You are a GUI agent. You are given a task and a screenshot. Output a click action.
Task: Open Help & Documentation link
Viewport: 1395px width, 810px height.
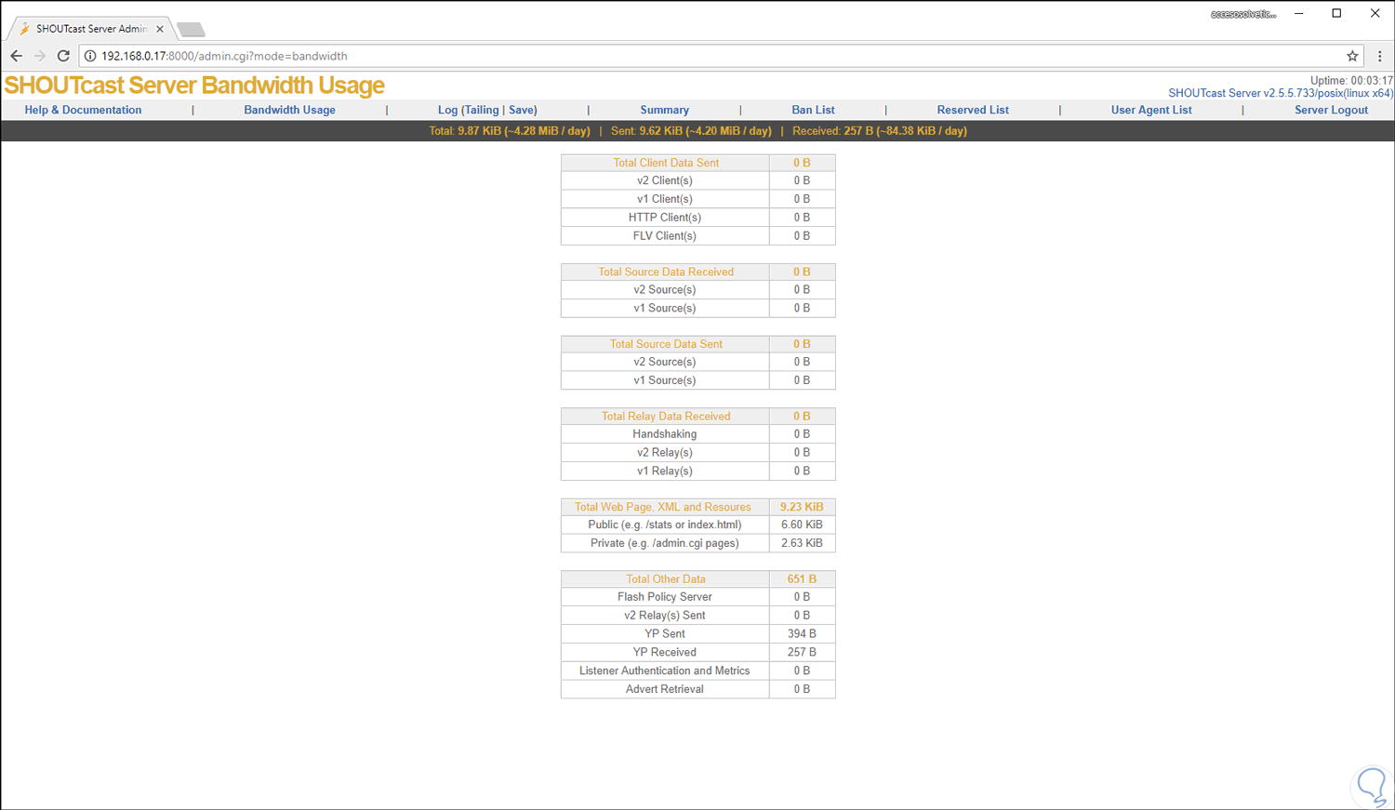(x=83, y=110)
